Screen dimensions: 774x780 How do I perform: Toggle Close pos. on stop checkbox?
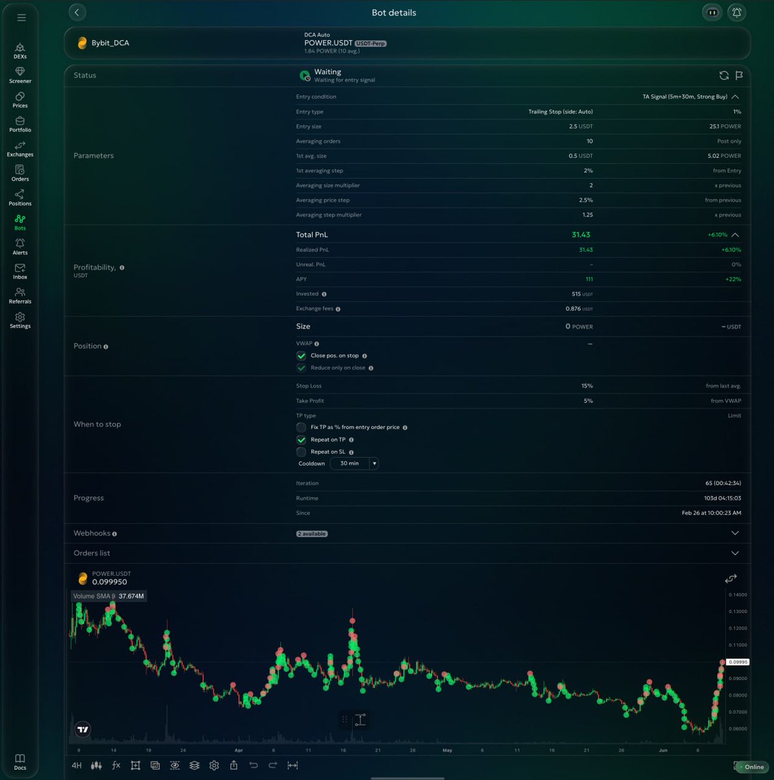(301, 356)
